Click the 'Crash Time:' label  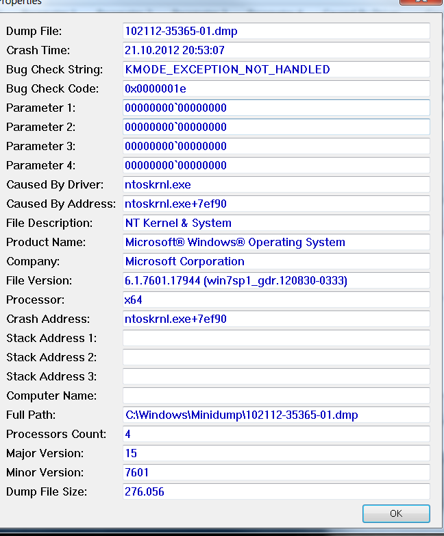pos(38,50)
